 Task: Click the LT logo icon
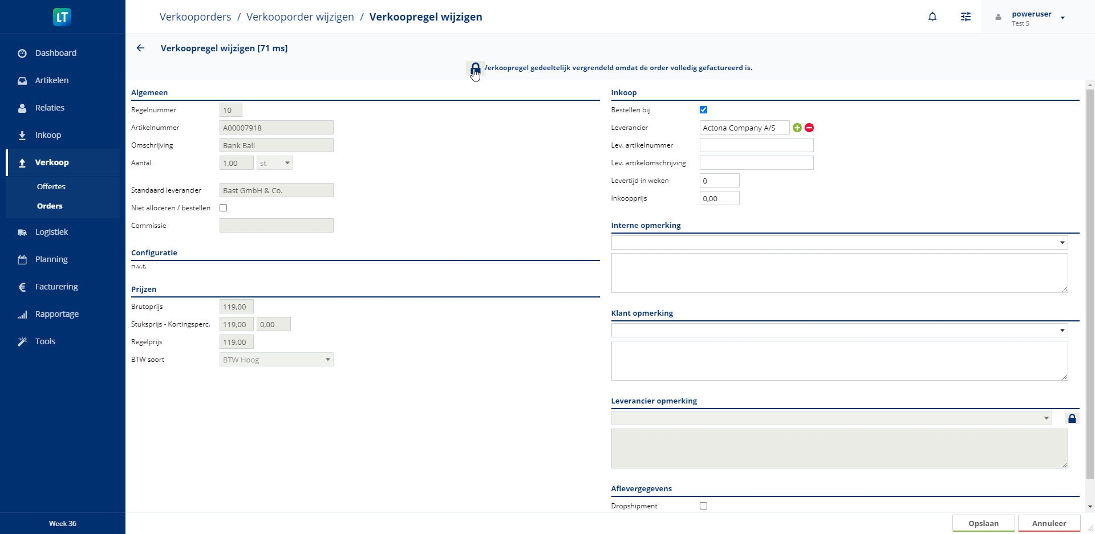click(x=62, y=17)
